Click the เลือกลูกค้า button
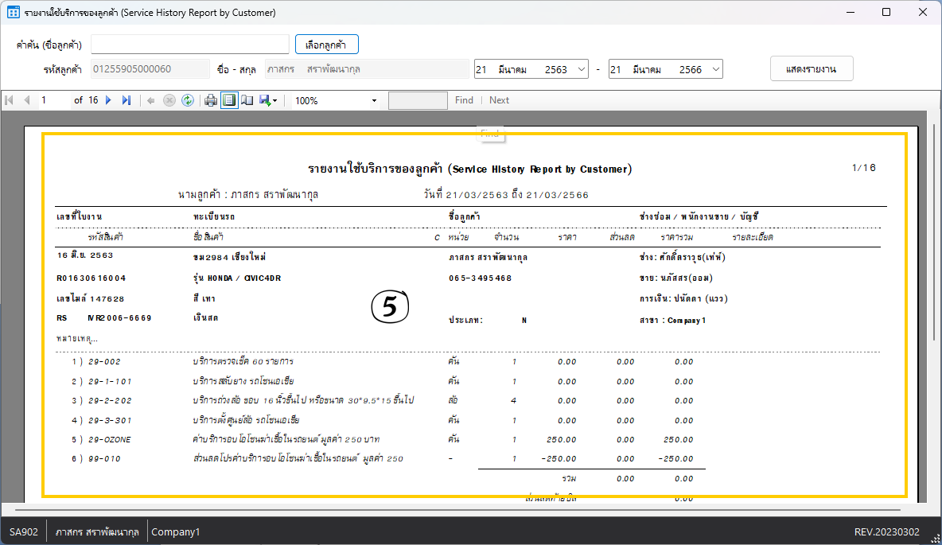942x545 pixels. click(x=326, y=45)
